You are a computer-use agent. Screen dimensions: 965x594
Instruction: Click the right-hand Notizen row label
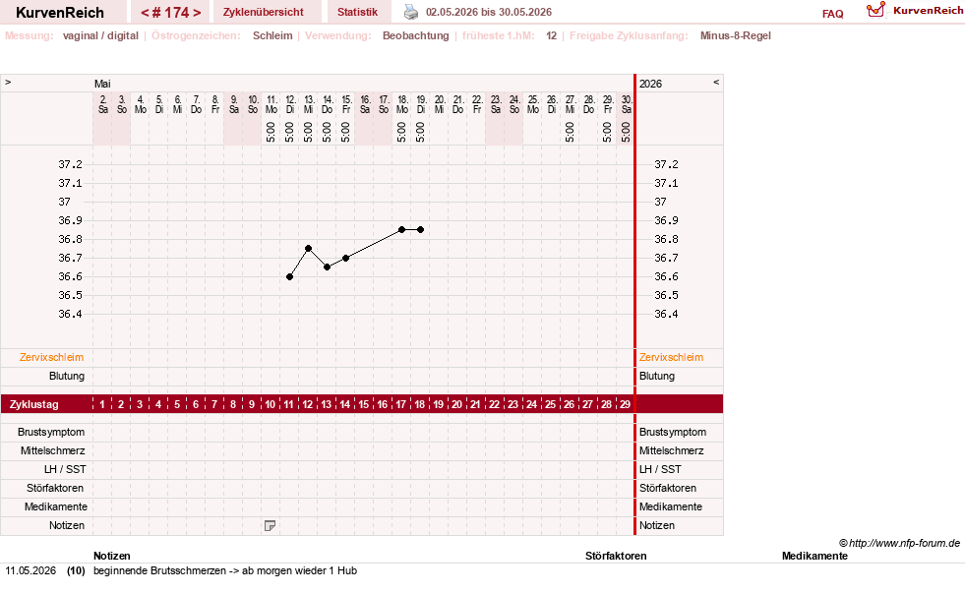pyautogui.click(x=657, y=525)
